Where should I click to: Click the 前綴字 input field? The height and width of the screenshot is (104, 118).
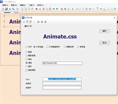click(62, 83)
